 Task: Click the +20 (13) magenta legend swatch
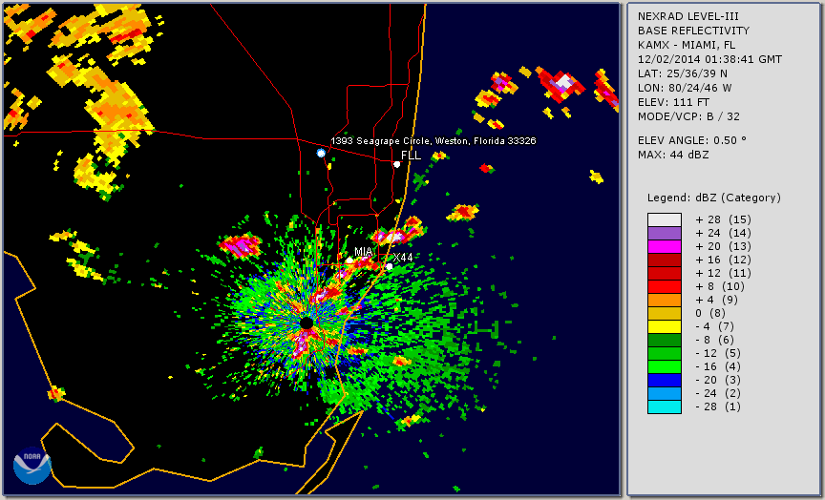665,246
